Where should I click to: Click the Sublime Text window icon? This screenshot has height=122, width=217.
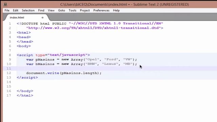click(x=5, y=4)
